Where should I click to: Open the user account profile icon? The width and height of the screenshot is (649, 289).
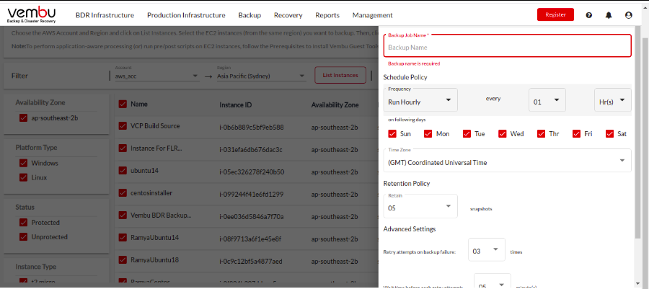628,15
